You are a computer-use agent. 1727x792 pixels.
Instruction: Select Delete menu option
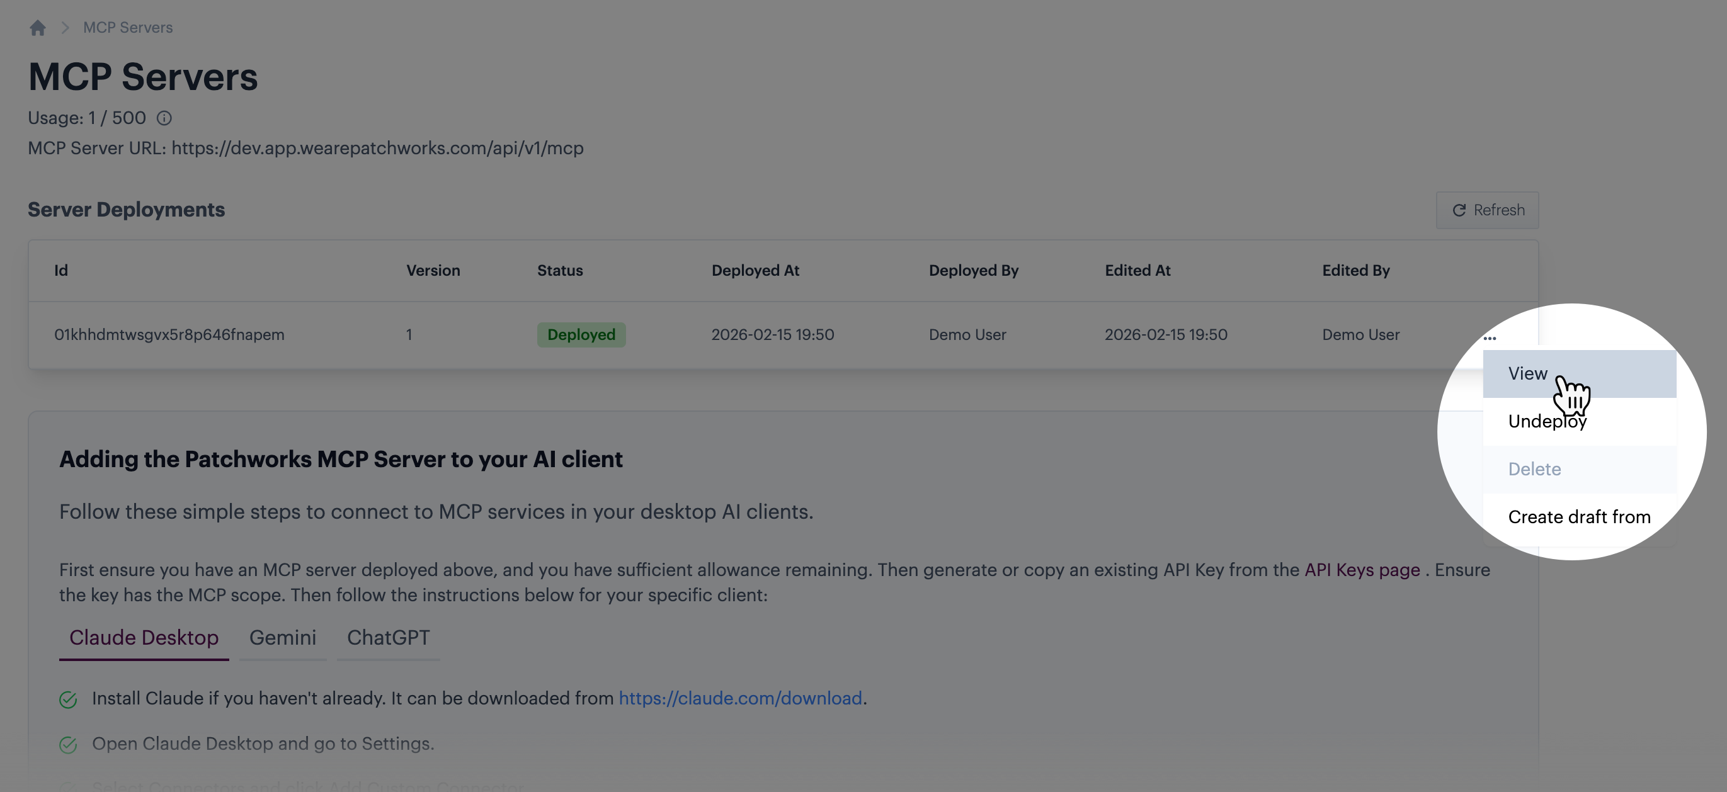pyautogui.click(x=1534, y=469)
